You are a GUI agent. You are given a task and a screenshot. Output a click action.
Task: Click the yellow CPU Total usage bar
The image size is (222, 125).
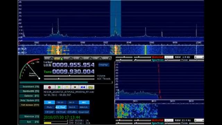pyautogui.click(x=48, y=123)
